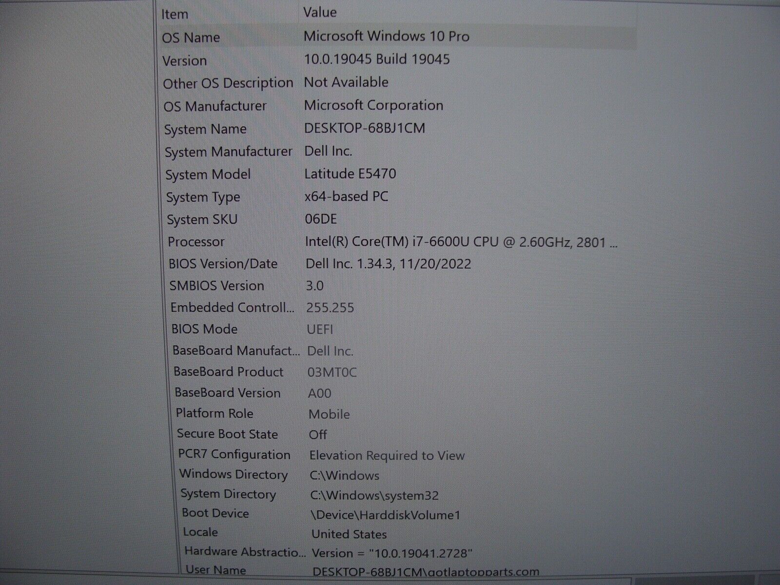Screen dimensions: 780x585
Task: Select the Boot Device row label
Action: (215, 513)
